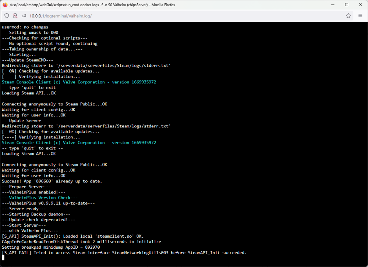The width and height of the screenshot is (368, 267).
Task: Click the shield tracking protection icon
Action: [7, 16]
